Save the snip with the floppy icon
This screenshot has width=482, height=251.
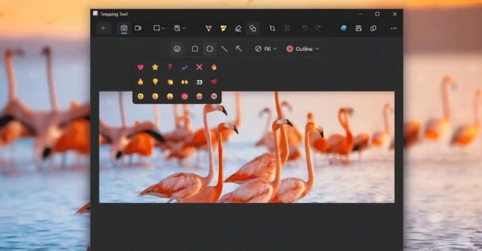click(x=358, y=28)
